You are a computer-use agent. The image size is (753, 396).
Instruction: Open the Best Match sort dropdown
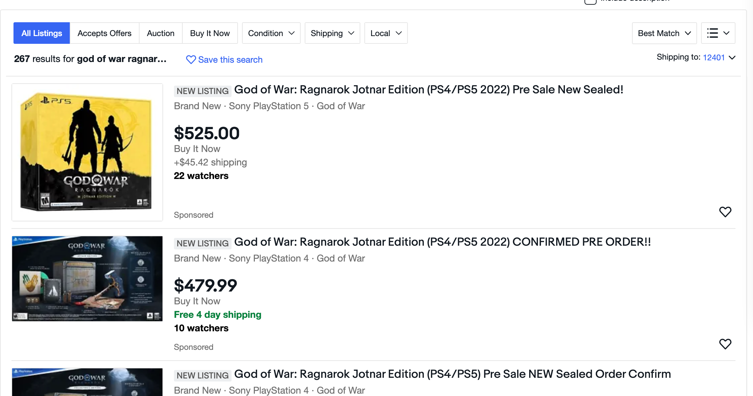point(664,33)
